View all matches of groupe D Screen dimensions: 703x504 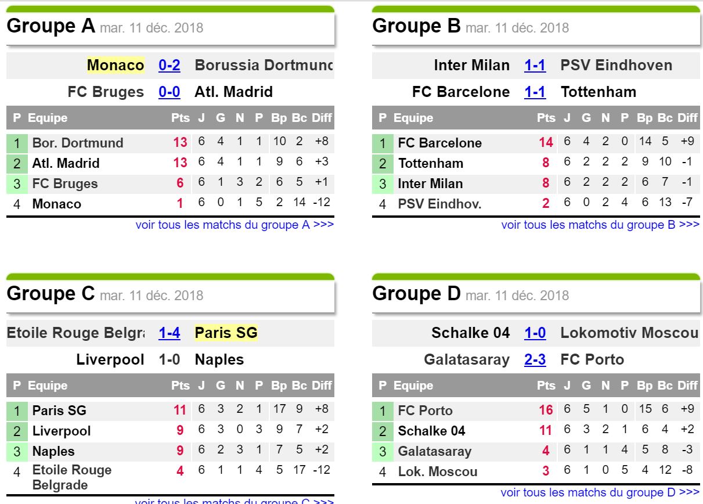[600, 492]
